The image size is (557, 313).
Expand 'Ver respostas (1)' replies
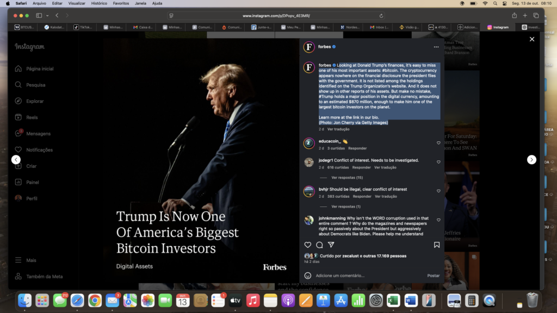[345, 206]
